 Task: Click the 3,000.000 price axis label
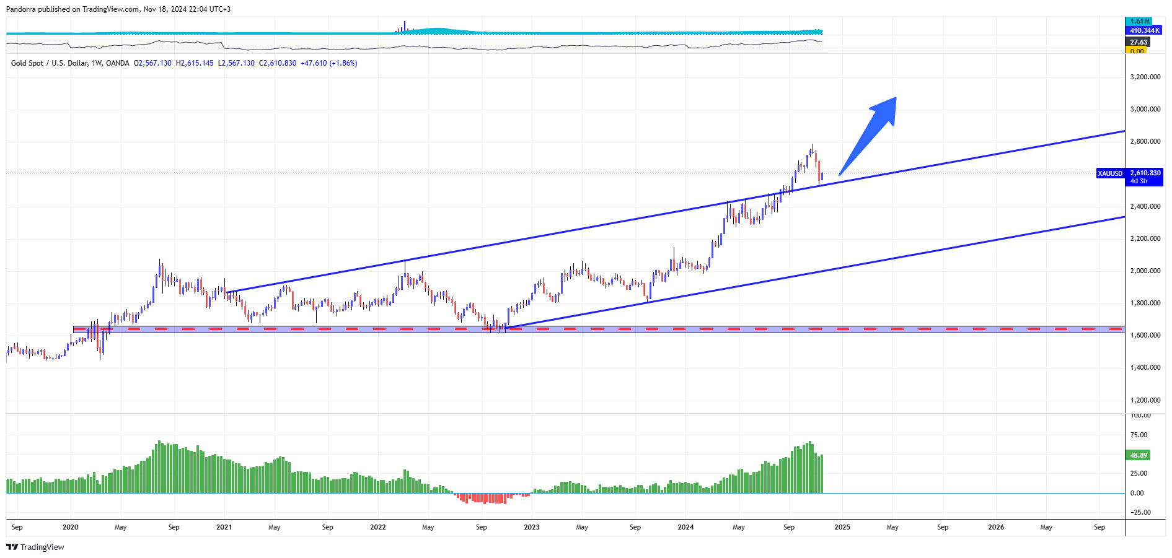pyautogui.click(x=1145, y=110)
